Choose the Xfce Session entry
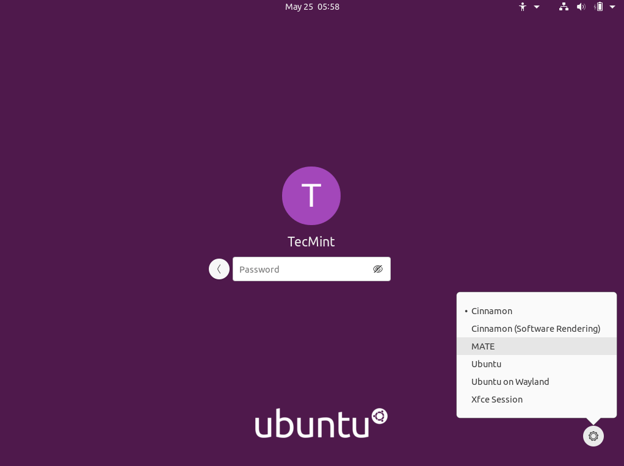The width and height of the screenshot is (624, 466). click(x=537, y=400)
